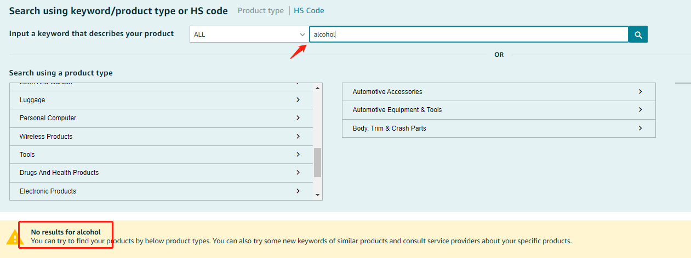This screenshot has width=691, height=258.
Task: Open the ALL category dropdown
Action: [249, 34]
